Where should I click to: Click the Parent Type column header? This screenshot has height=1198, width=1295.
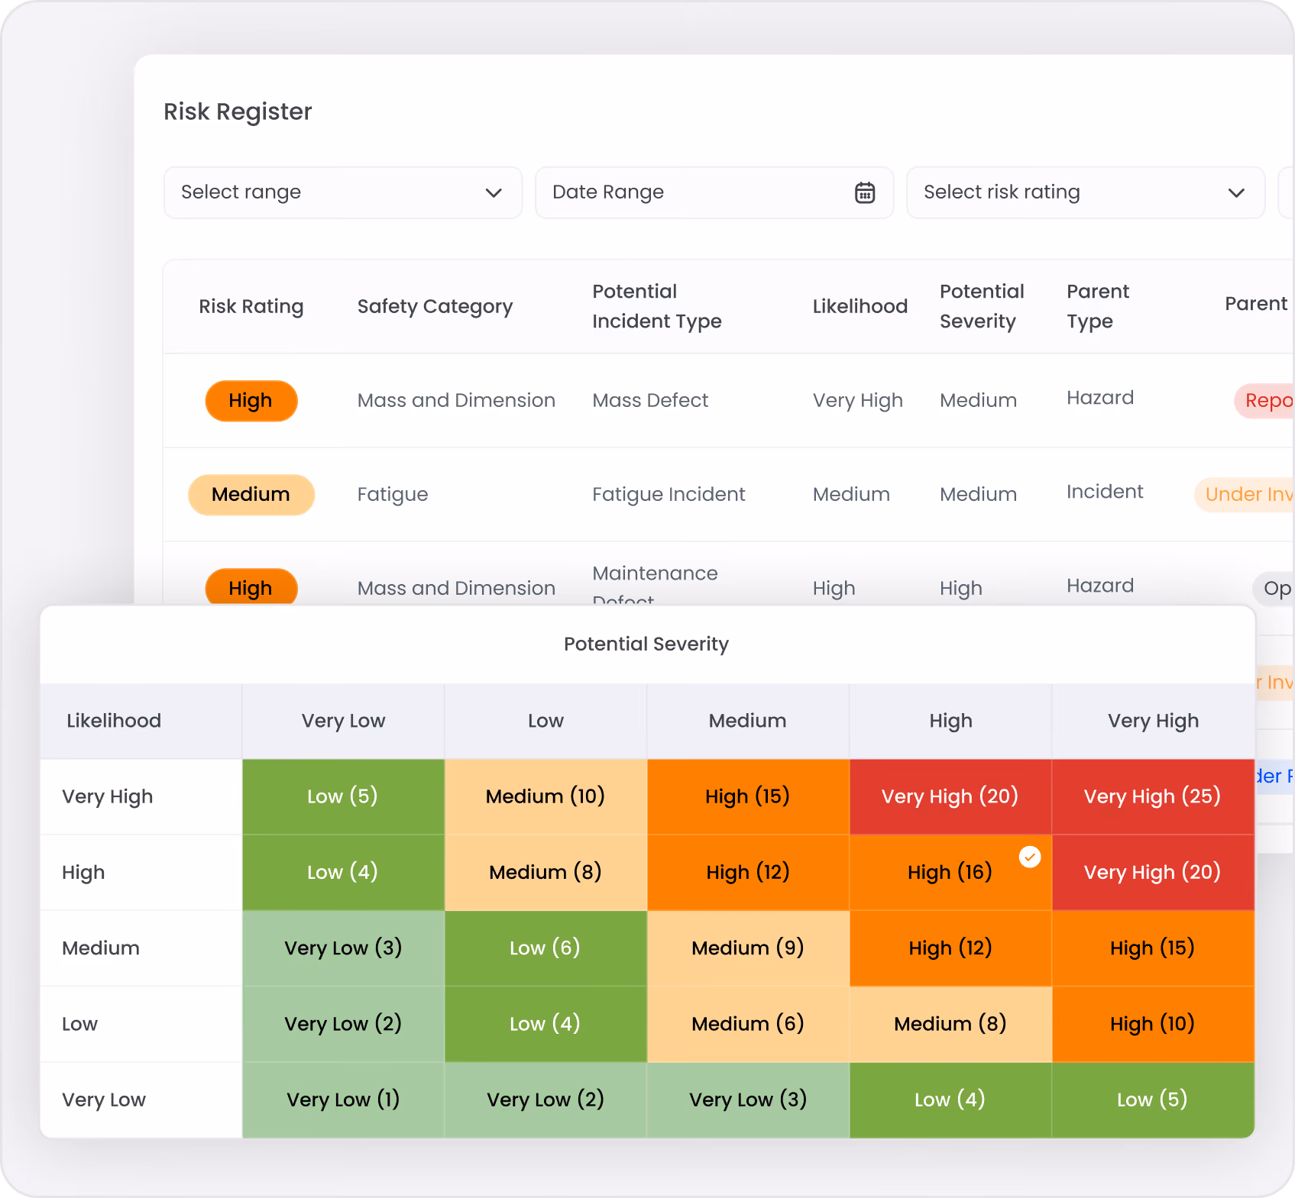click(x=1098, y=306)
